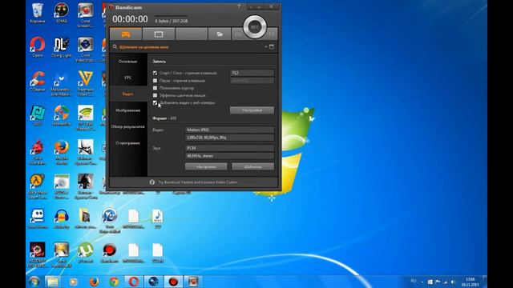Enable the Пауза hotkey checkbox
Screen dimensions: 513x288
click(155, 80)
